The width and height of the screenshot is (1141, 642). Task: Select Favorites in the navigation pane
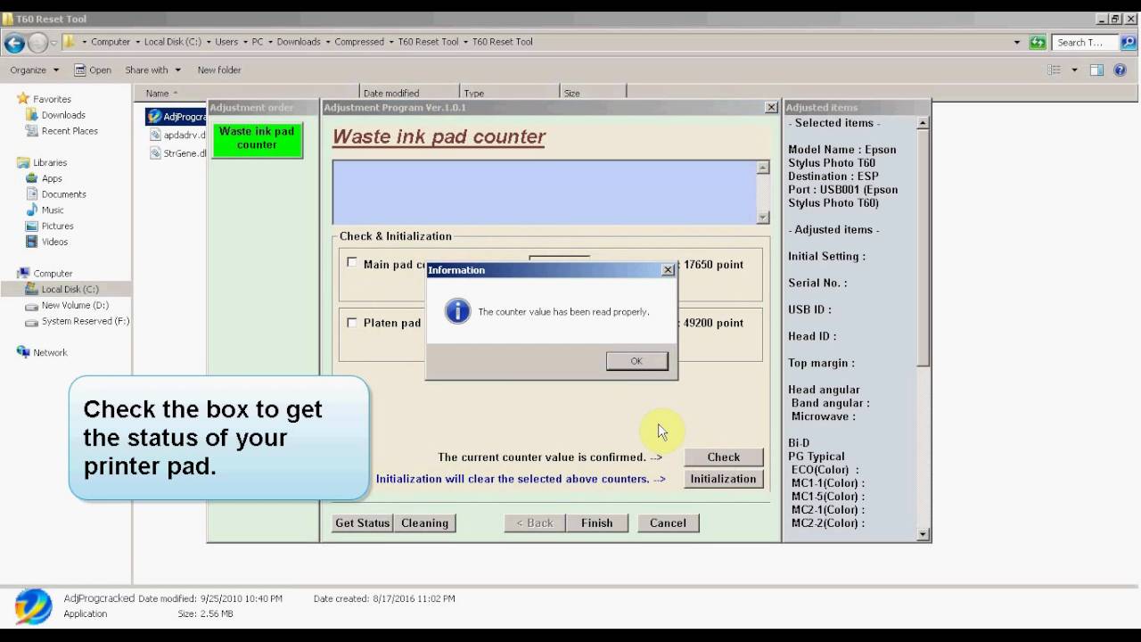pos(52,99)
